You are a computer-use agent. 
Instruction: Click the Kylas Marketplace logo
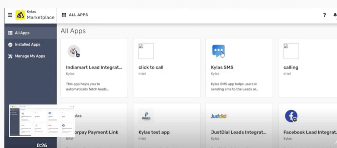pyautogui.click(x=20, y=15)
